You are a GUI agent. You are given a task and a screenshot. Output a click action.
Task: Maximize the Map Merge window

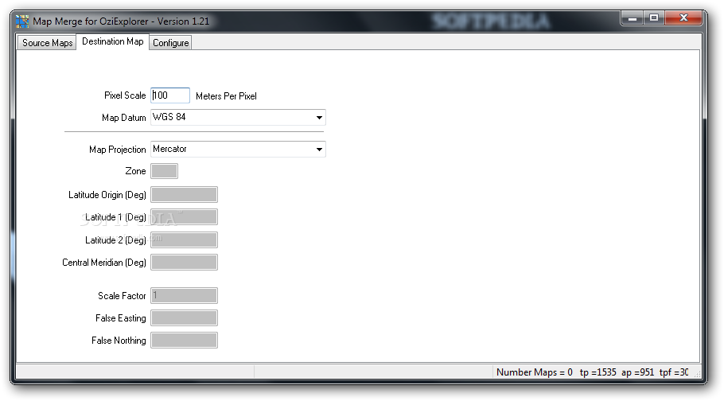pos(654,18)
